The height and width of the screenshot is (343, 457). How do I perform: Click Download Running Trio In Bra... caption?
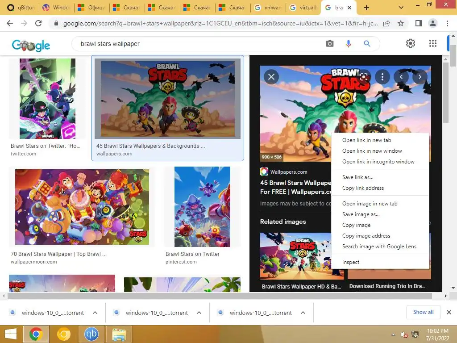click(387, 286)
